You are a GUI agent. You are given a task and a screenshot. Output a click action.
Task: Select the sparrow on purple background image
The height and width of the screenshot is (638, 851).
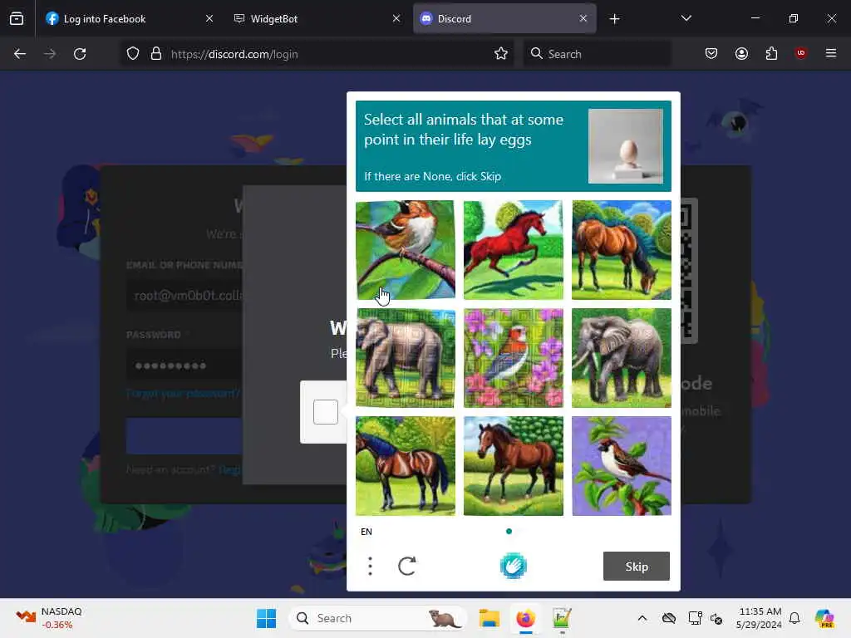click(x=622, y=465)
